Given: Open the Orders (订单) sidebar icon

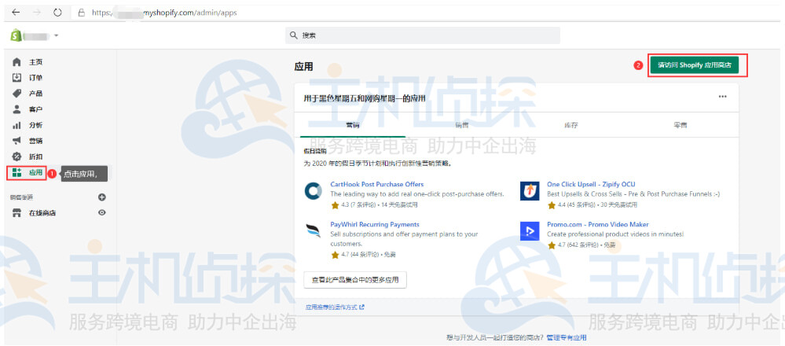Looking at the screenshot, I should pyautogui.click(x=17, y=78).
